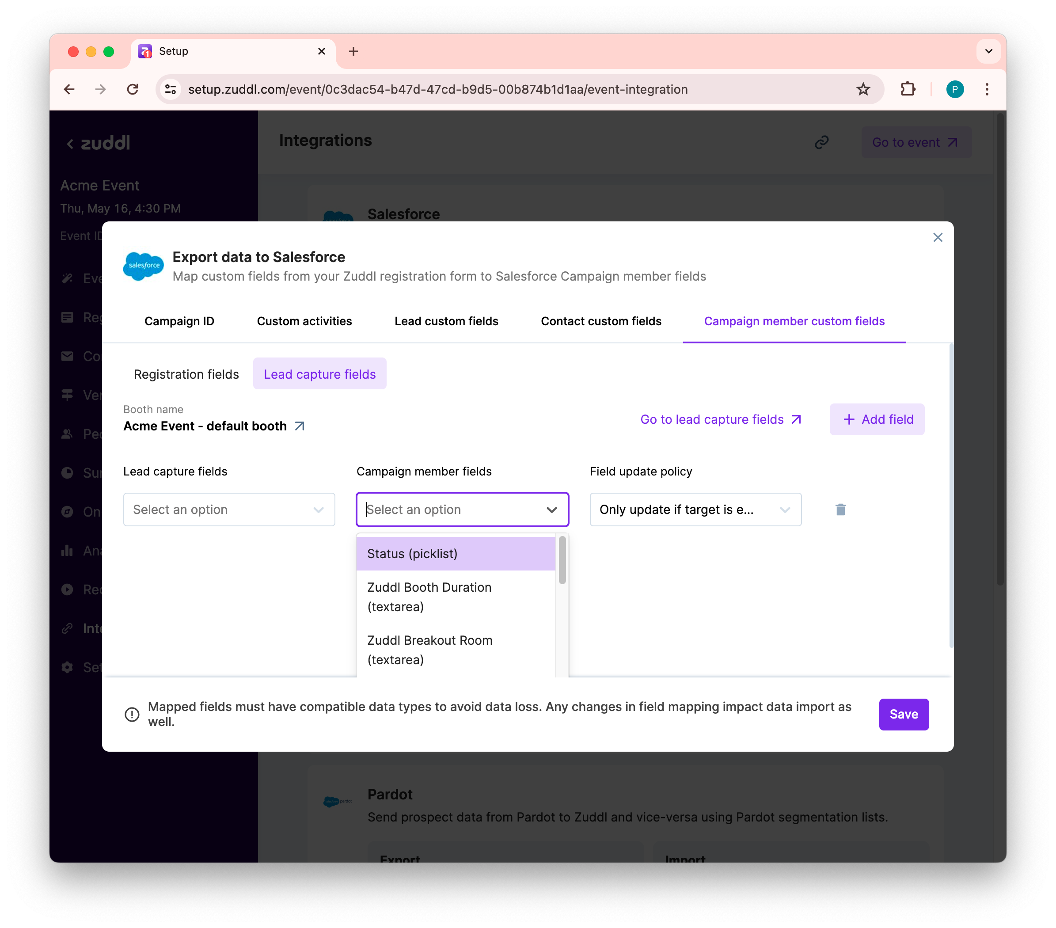
Task: Open the browser extensions puzzle icon
Action: [908, 89]
